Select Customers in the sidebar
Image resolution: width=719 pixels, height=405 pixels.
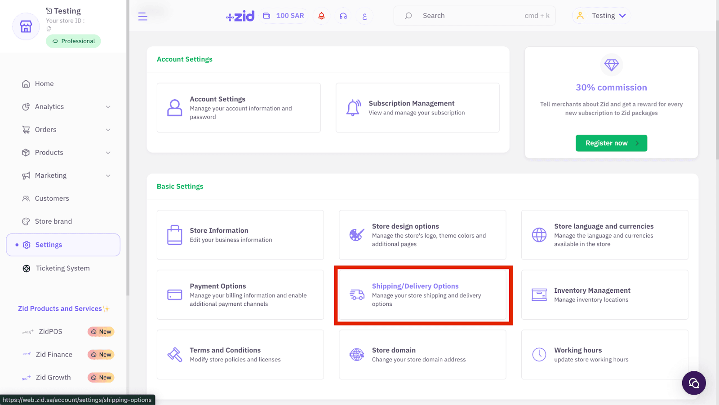pyautogui.click(x=52, y=198)
